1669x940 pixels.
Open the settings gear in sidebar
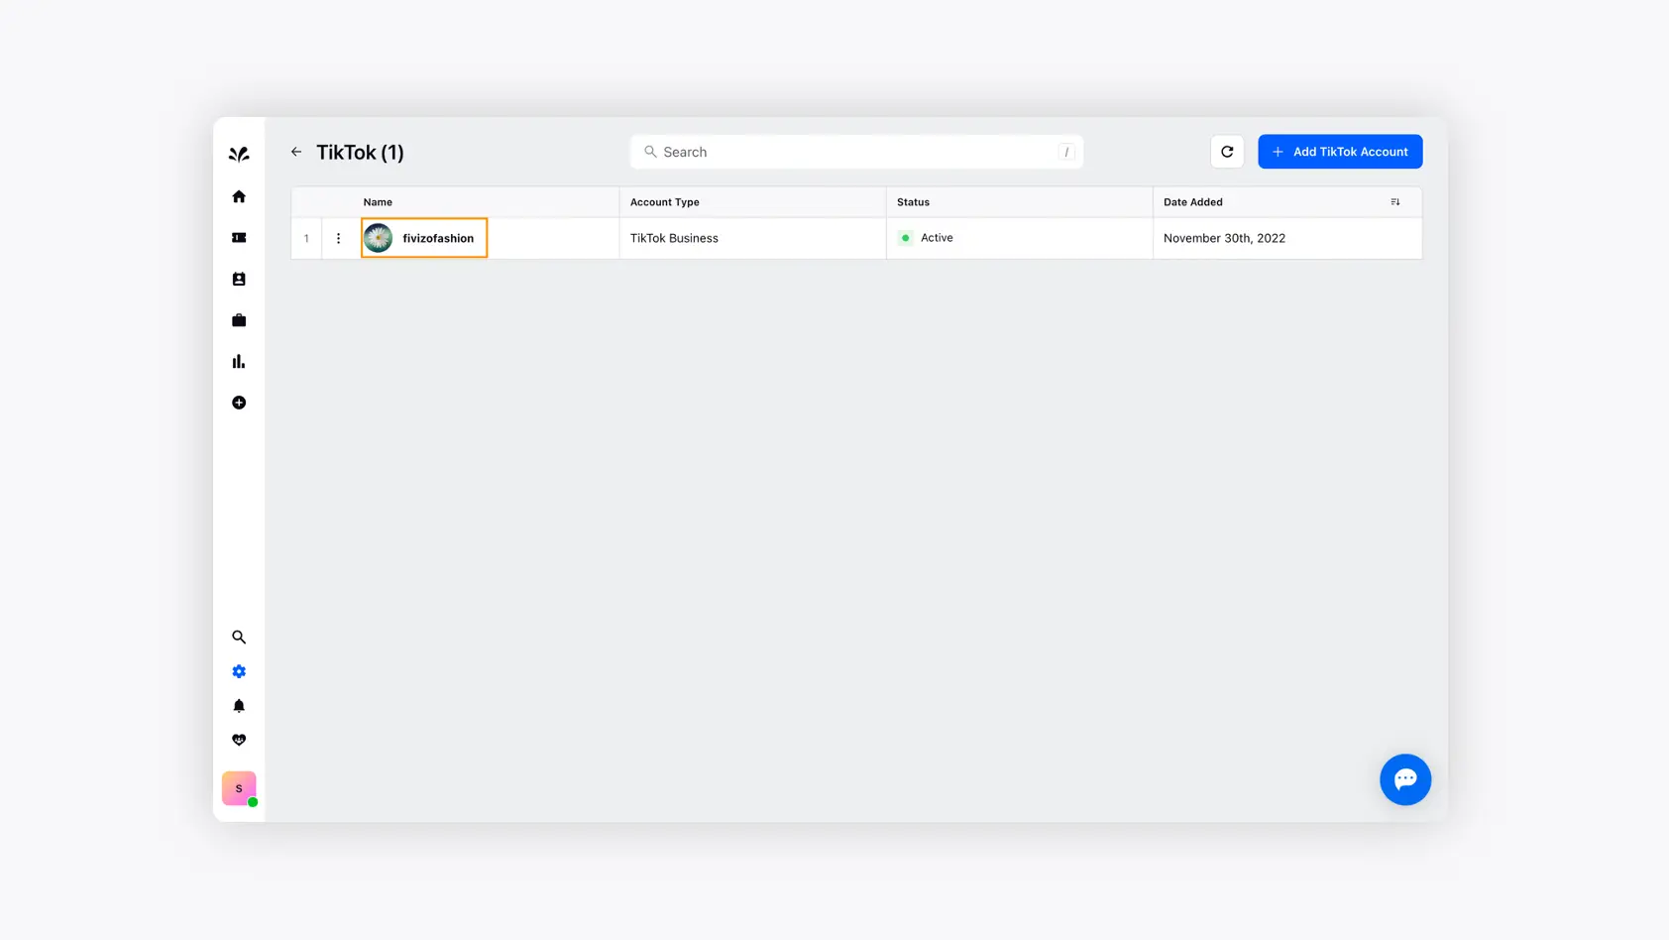[239, 671]
